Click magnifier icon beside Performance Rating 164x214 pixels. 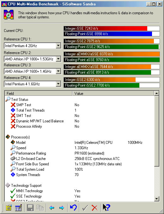click(13, 153)
